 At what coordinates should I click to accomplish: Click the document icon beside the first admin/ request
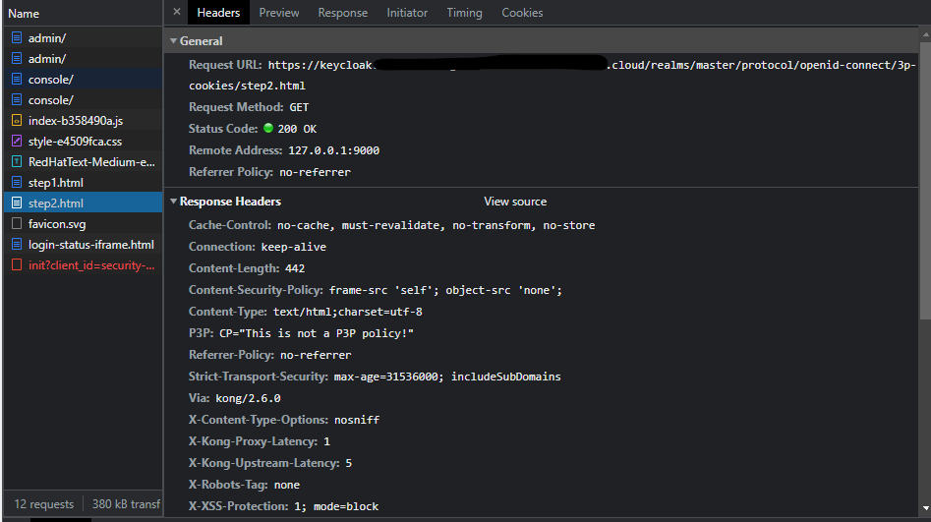[17, 38]
